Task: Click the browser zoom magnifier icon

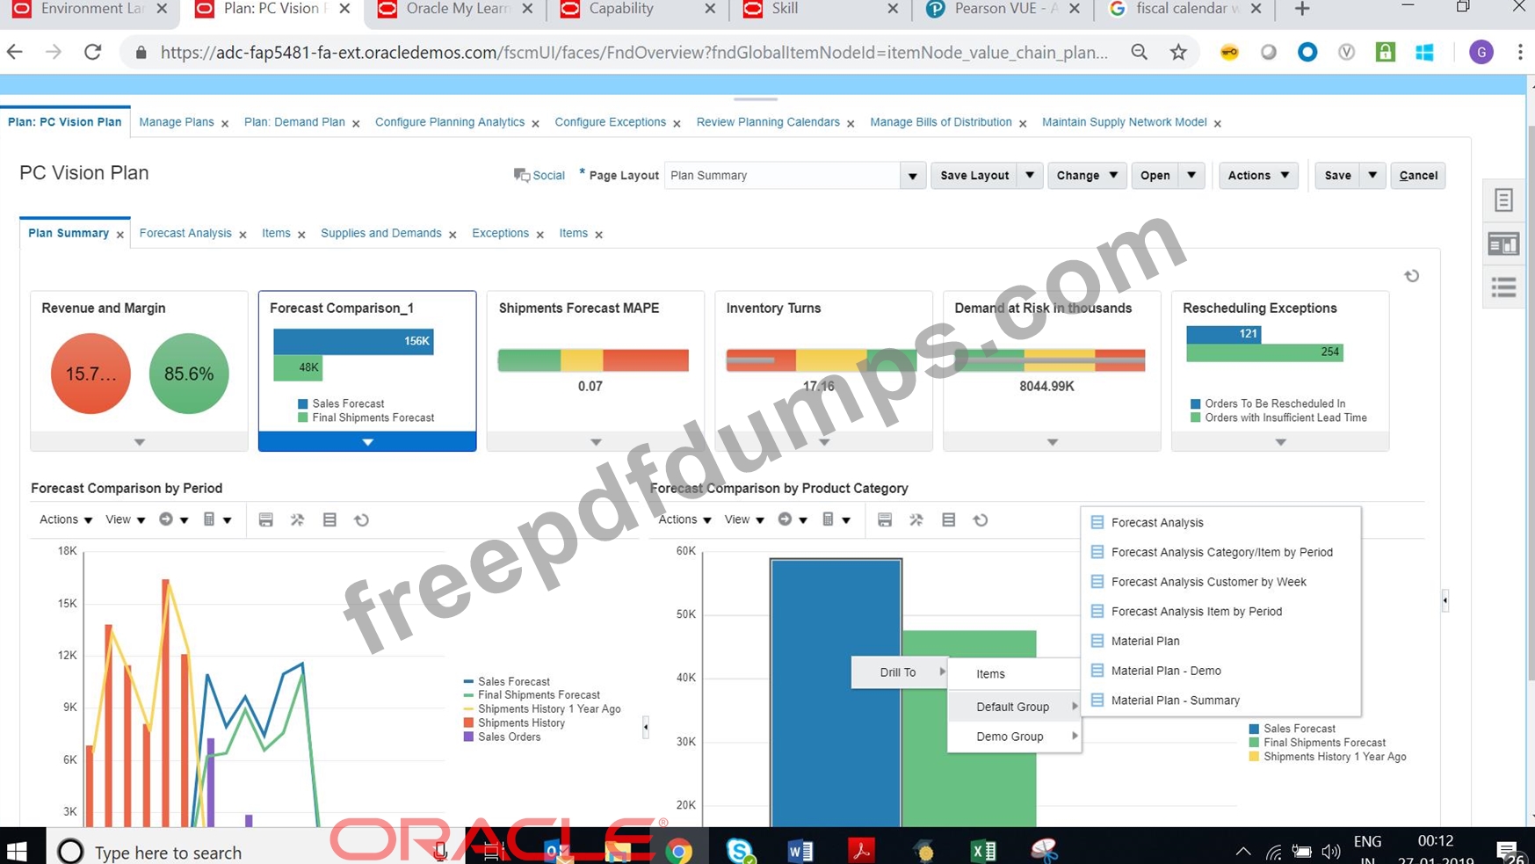Action: [x=1139, y=53]
